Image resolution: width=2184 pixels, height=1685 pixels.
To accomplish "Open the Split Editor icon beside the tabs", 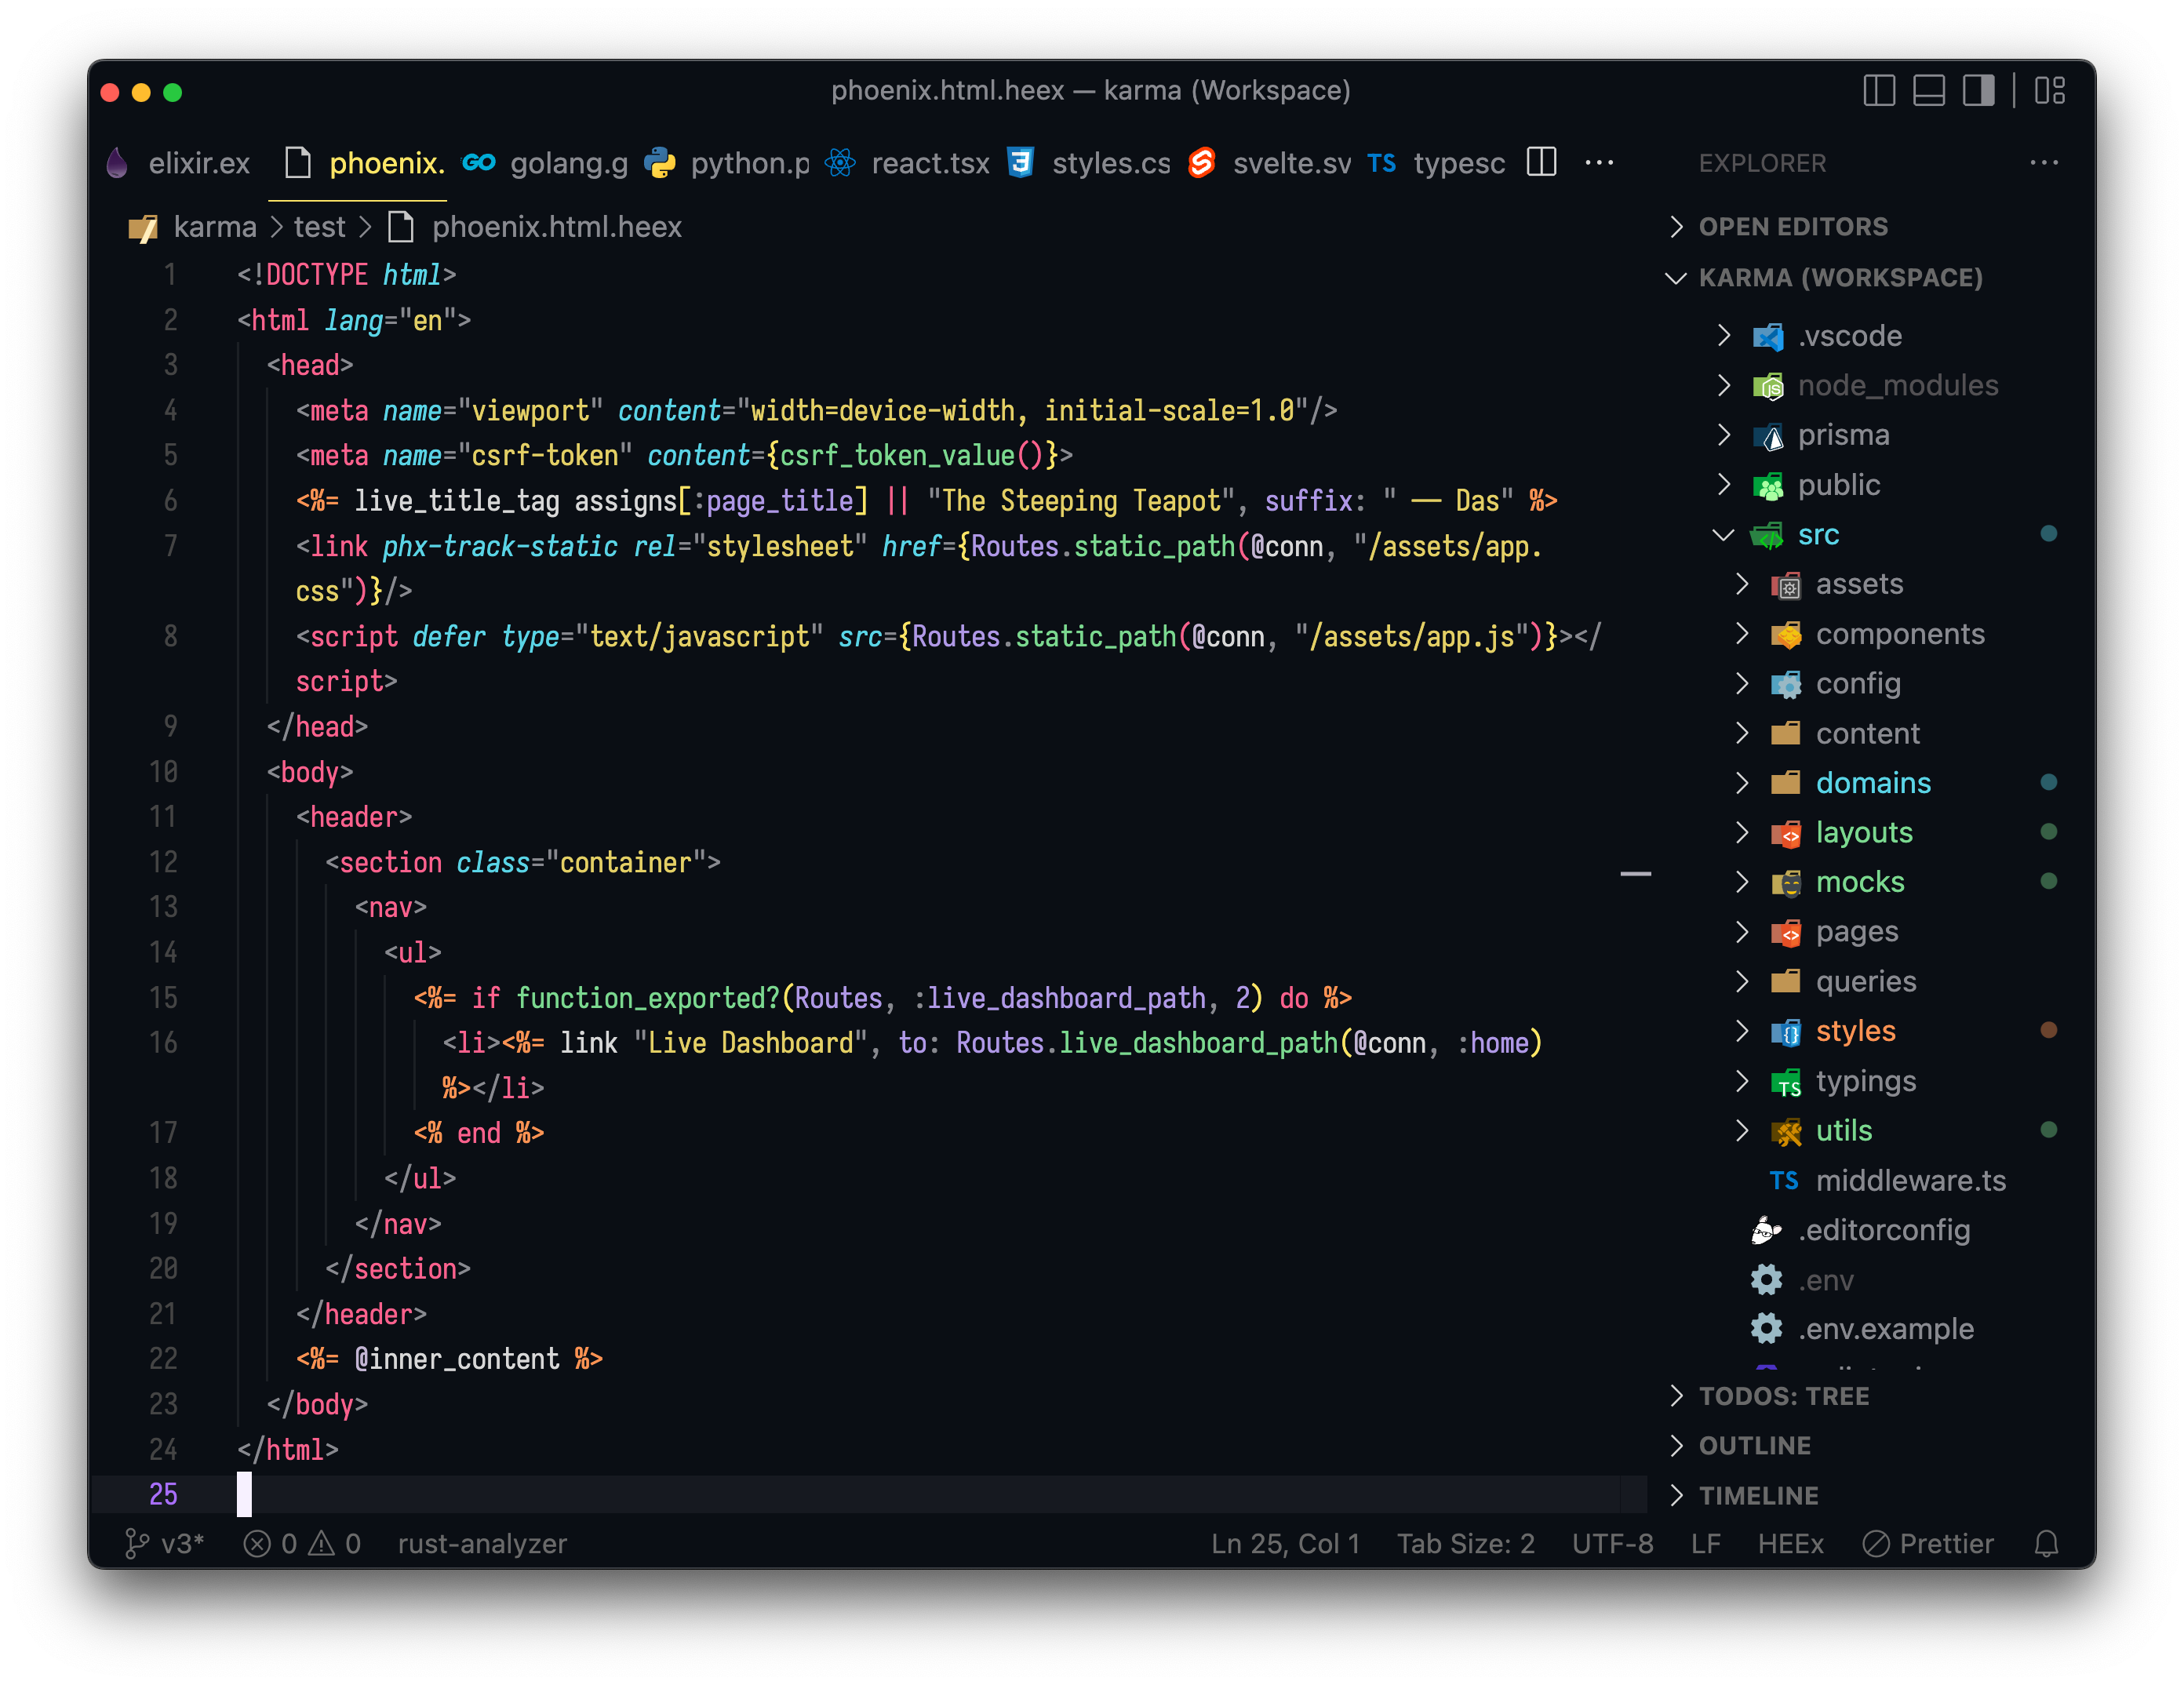I will tap(1541, 162).
